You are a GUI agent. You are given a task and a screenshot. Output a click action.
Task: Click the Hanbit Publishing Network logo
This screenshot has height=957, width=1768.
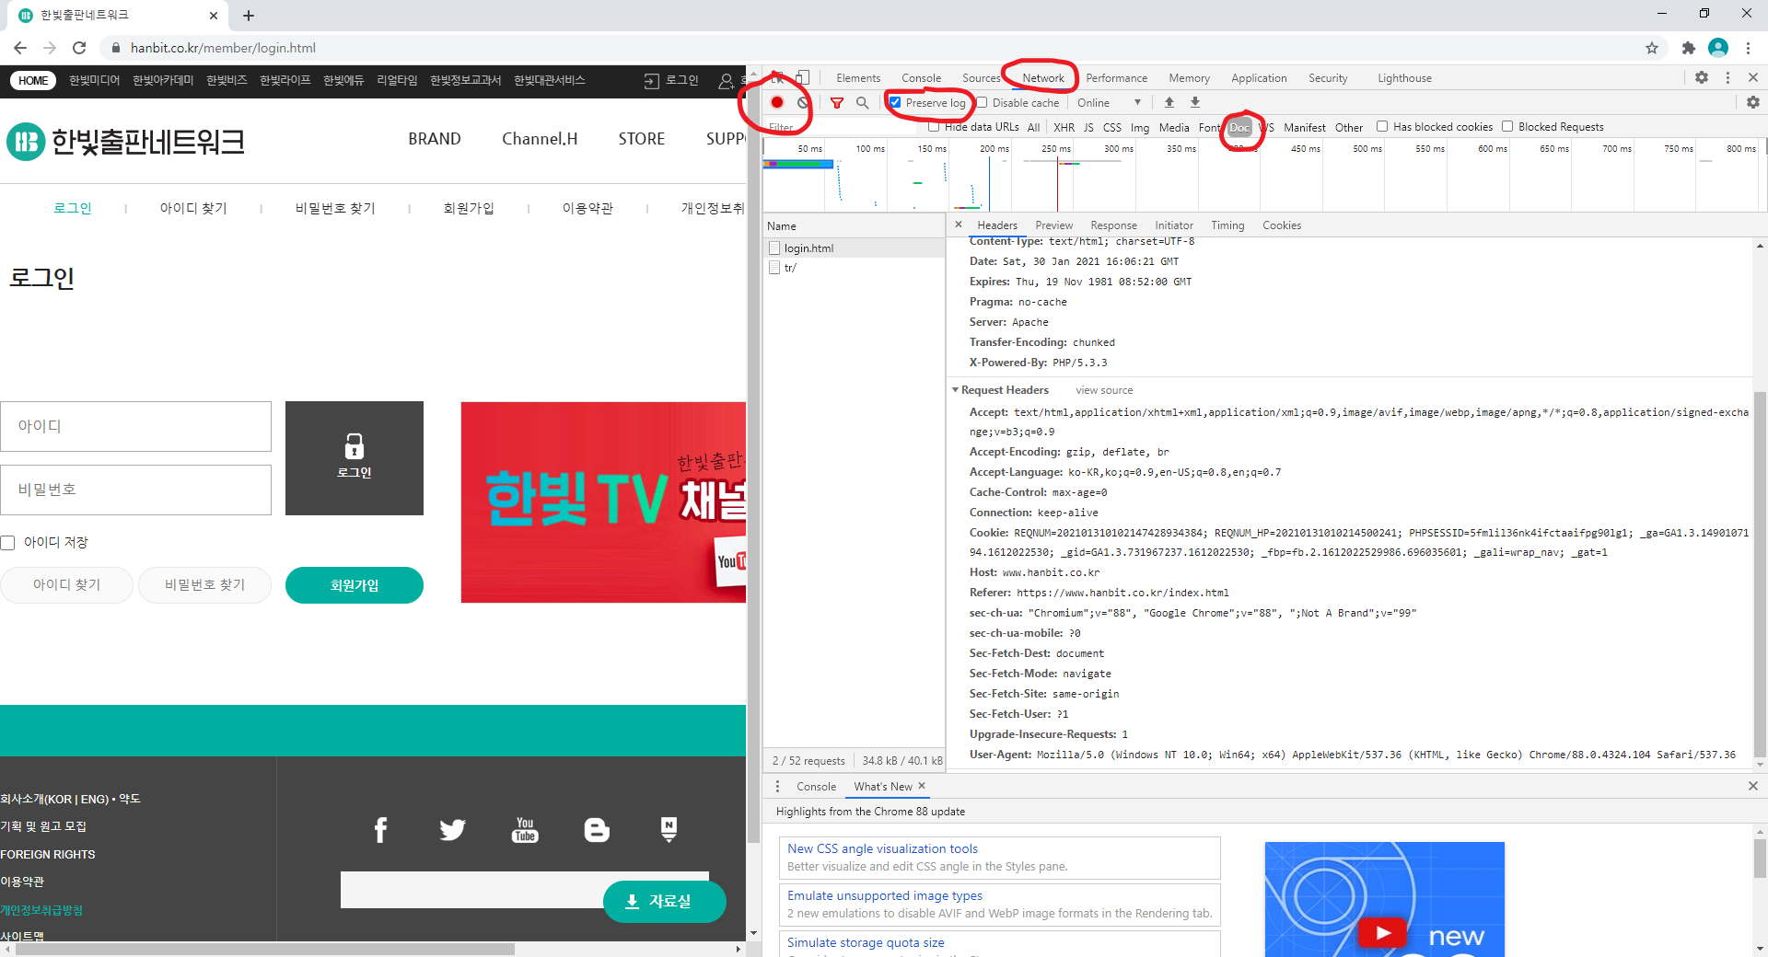[126, 142]
